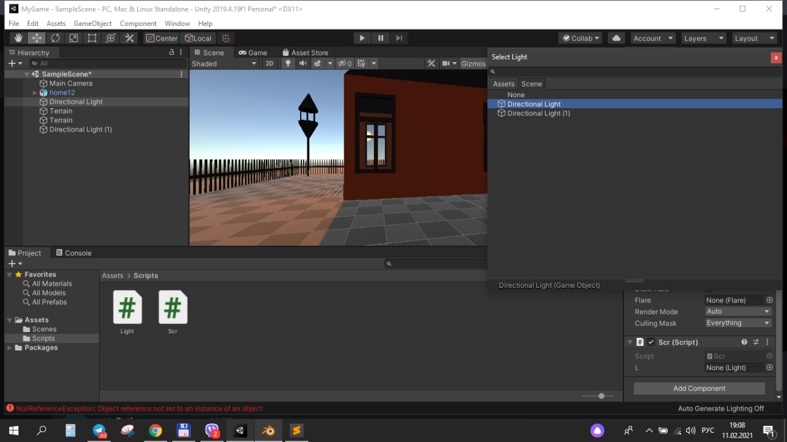
Task: Click the Play button
Action: 362,38
